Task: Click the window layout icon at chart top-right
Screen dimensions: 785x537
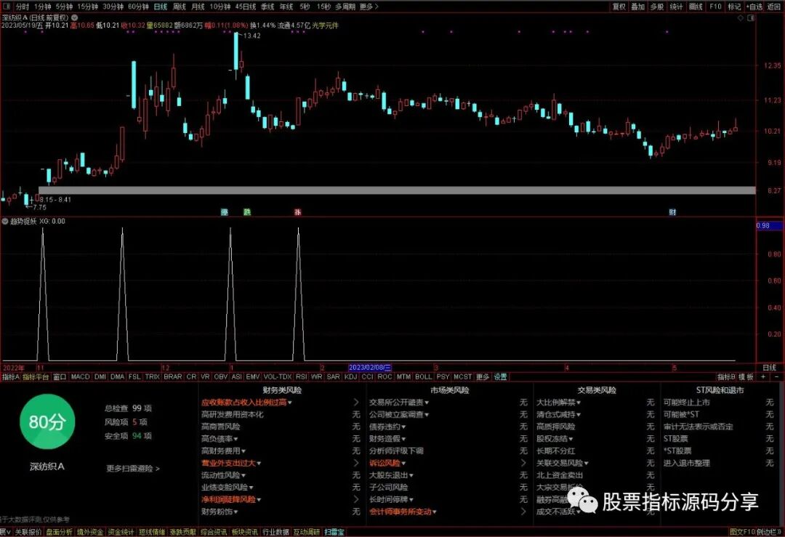Action: click(x=751, y=17)
